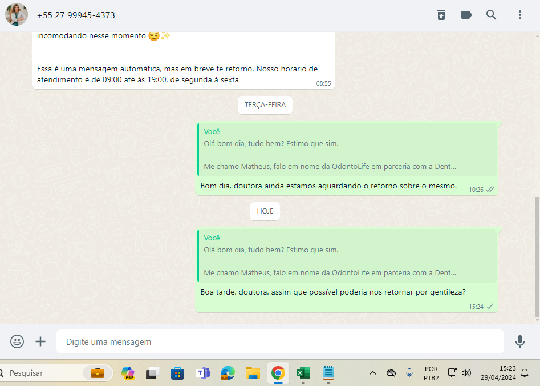
Task: Click the automatic reply message at 08:55
Action: click(184, 61)
